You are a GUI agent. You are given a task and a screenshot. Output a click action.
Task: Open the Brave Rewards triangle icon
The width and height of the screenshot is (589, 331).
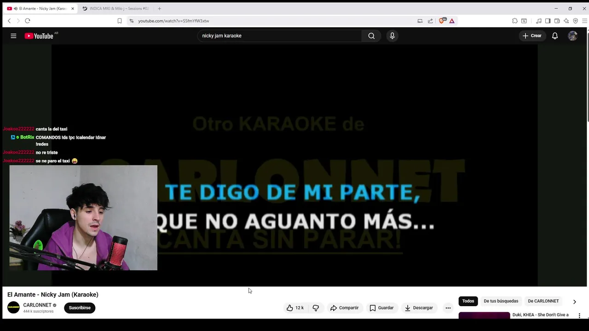tap(452, 21)
